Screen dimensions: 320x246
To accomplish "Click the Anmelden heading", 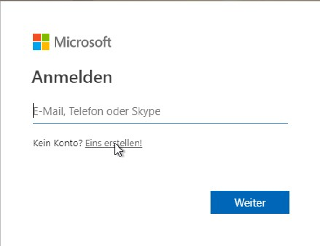I will [72, 77].
